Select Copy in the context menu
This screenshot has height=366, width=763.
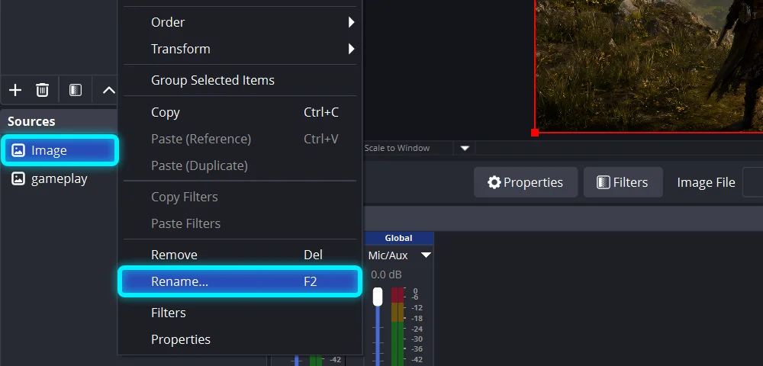[x=241, y=112]
